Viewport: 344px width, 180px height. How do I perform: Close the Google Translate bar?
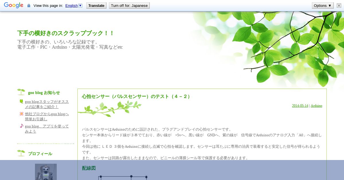(x=339, y=5)
